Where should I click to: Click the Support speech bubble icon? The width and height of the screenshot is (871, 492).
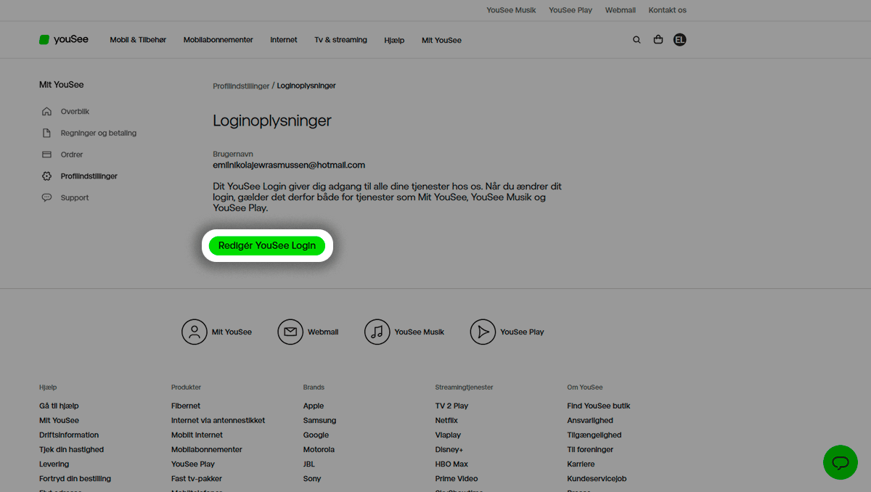tap(47, 197)
